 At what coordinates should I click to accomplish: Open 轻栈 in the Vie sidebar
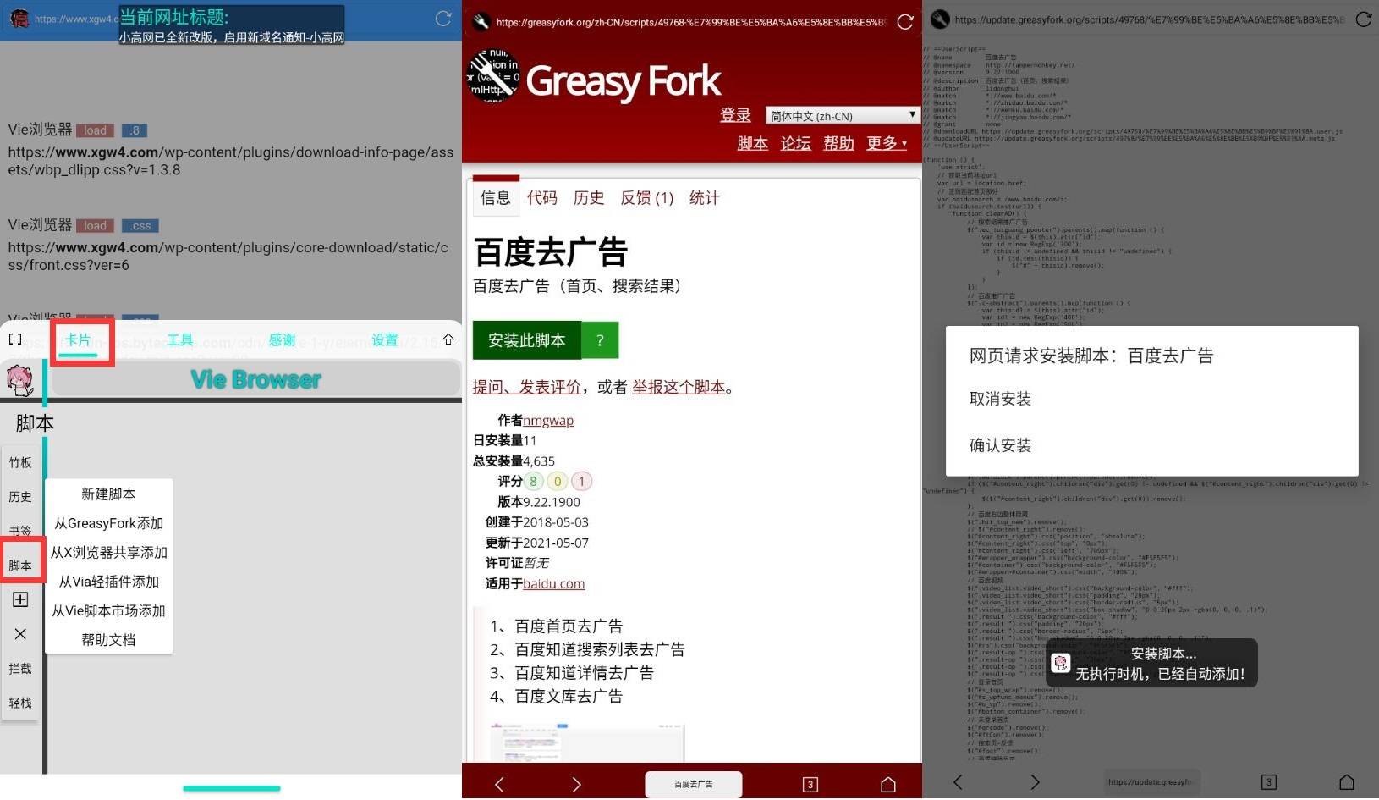click(x=20, y=703)
